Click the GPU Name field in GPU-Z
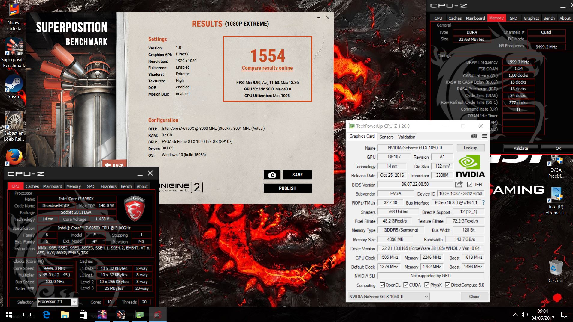This screenshot has width=573, height=322. [415, 148]
